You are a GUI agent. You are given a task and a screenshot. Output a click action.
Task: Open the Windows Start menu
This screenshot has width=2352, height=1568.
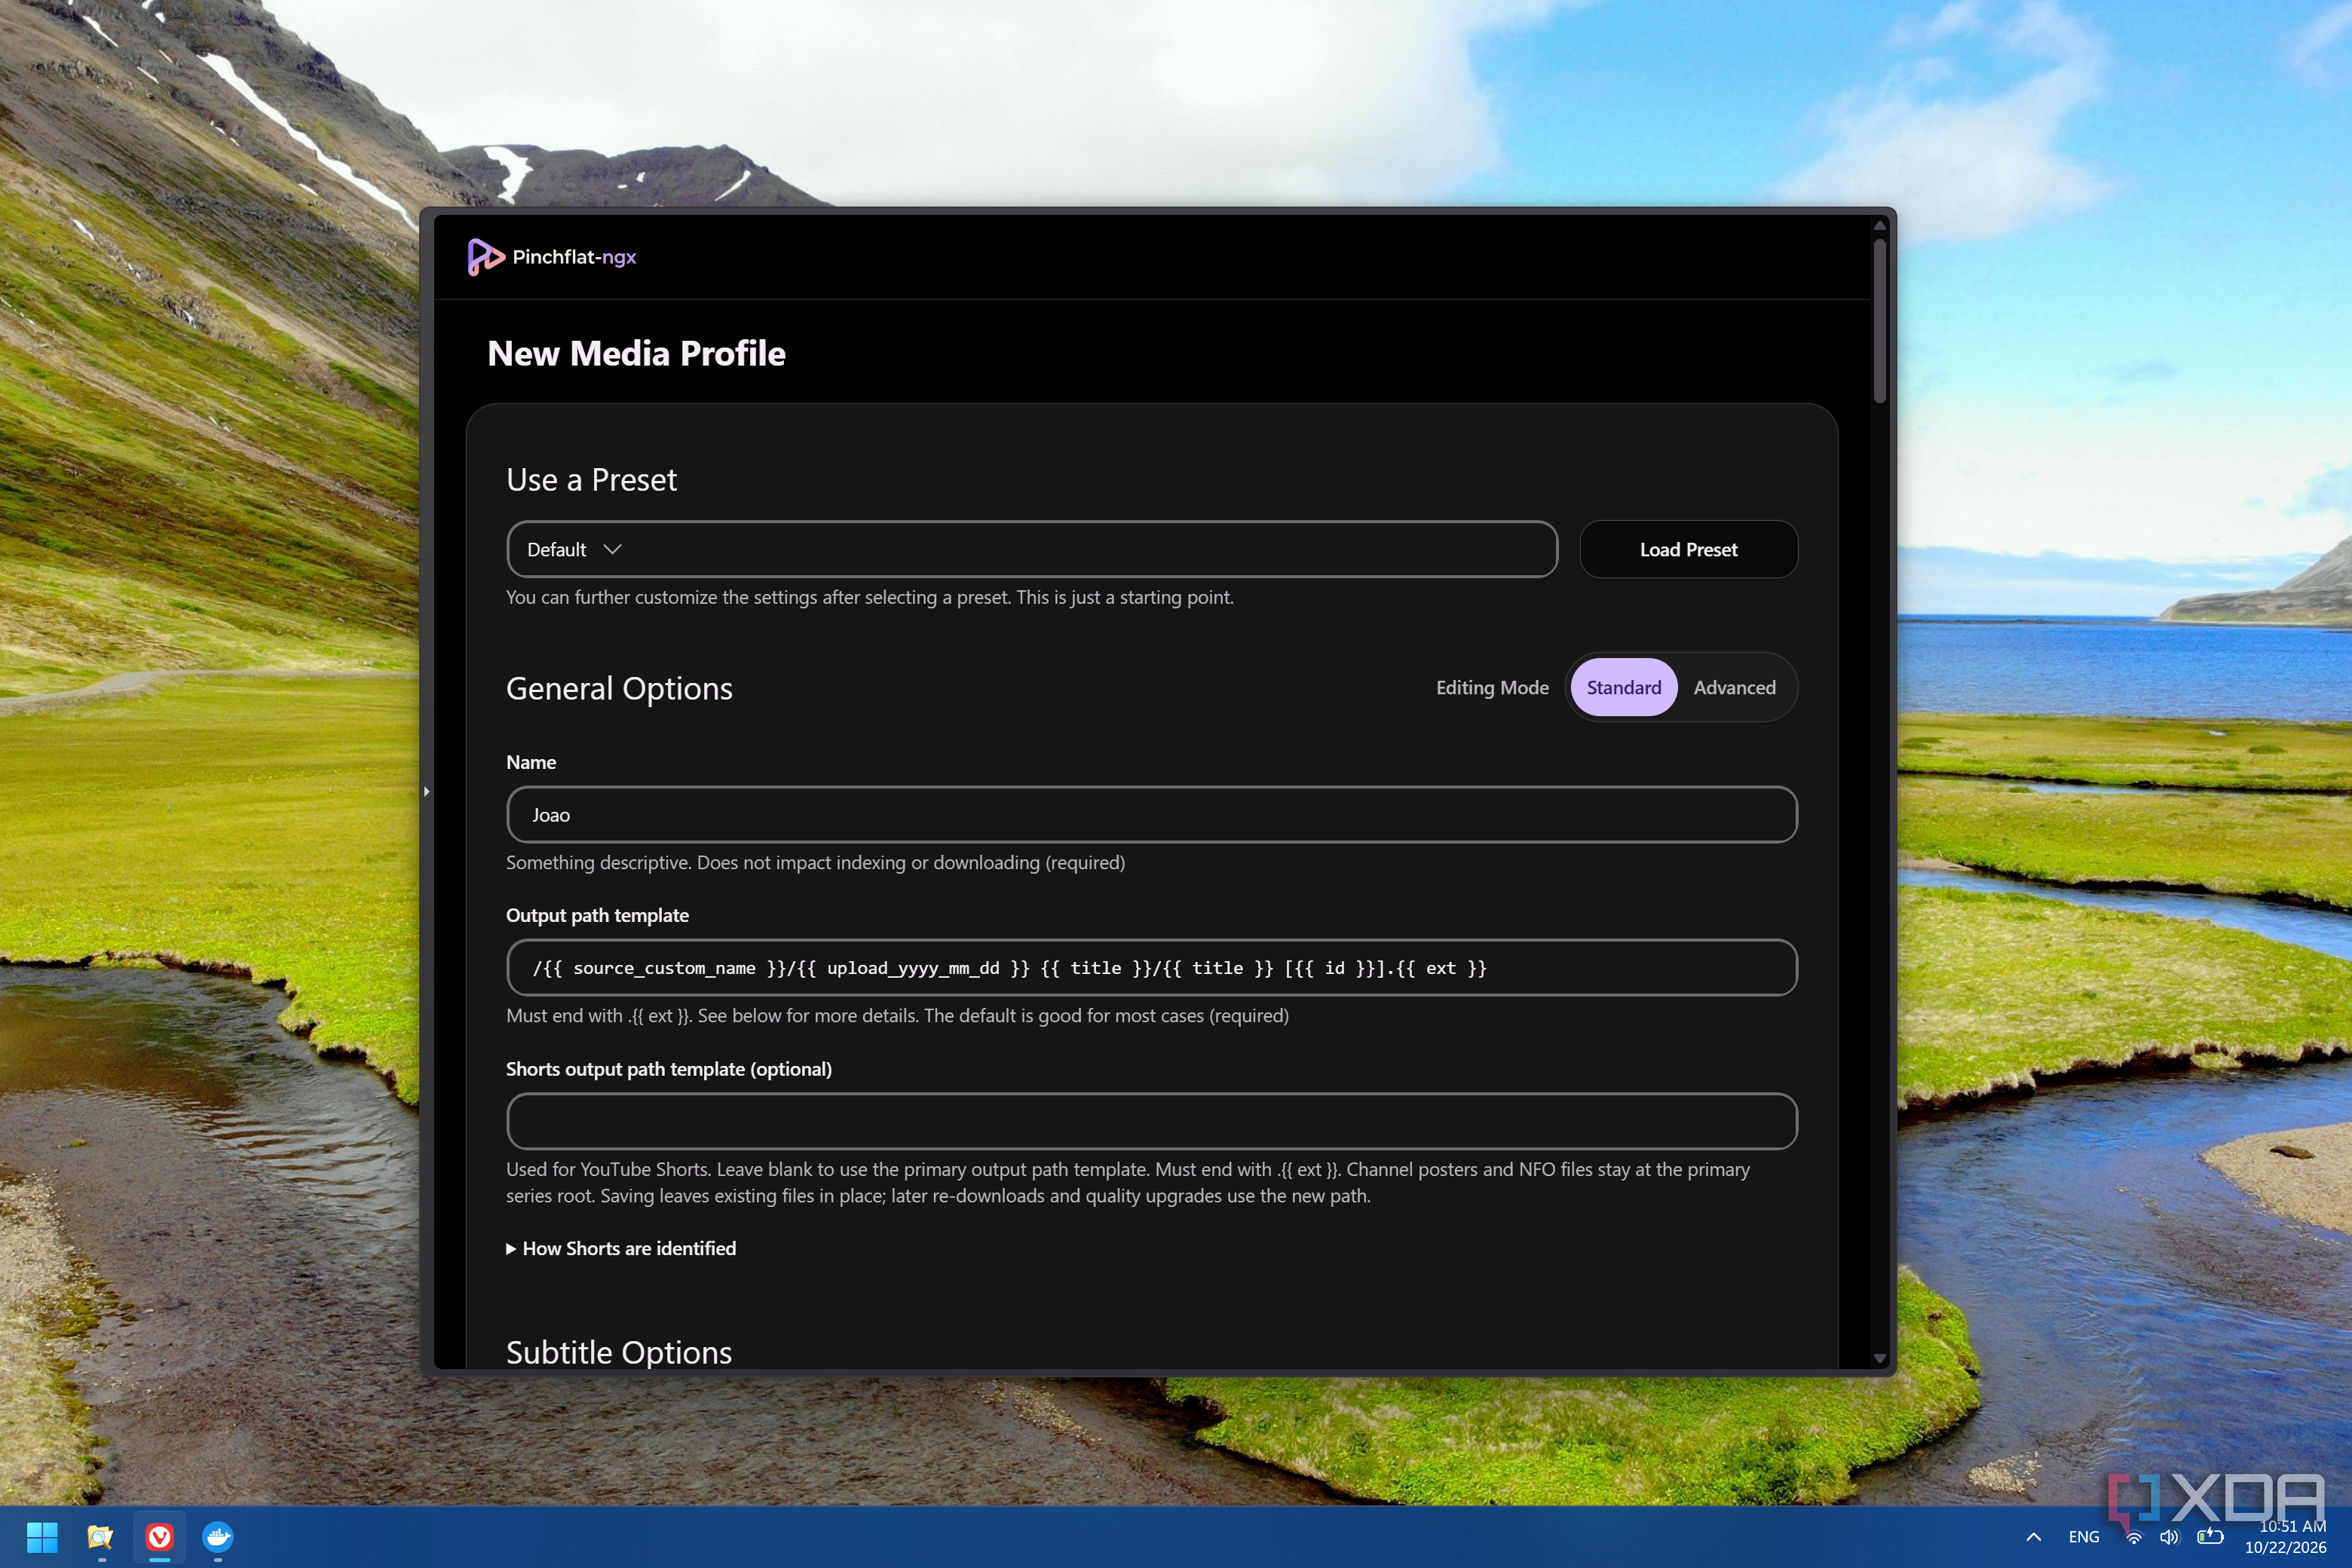[42, 1536]
